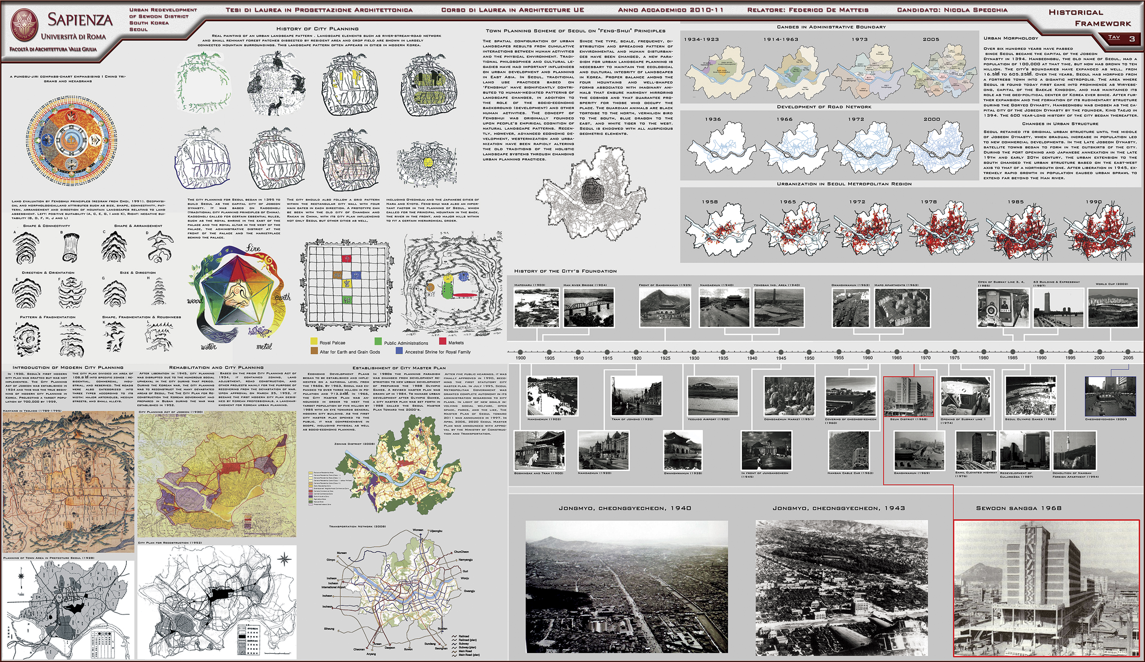Select the Public Administrations green legend swatch
1145x662 pixels.
[x=377, y=342]
